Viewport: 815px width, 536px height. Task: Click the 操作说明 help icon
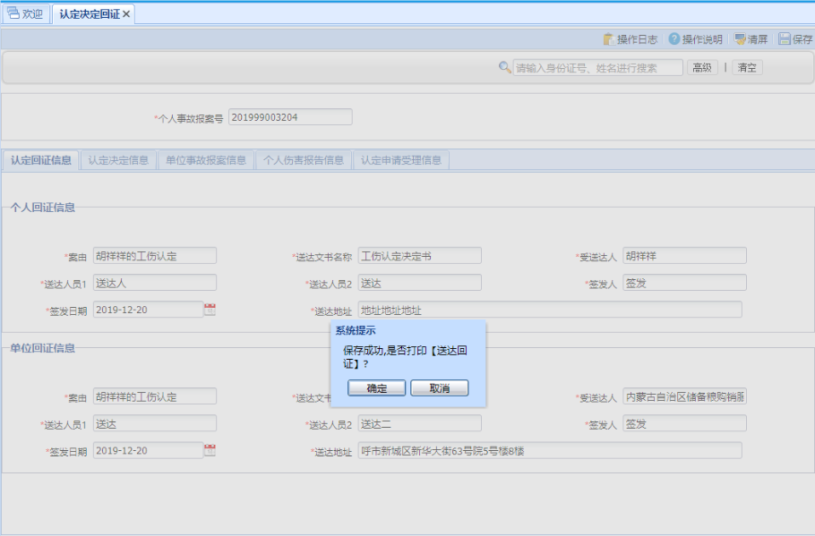pos(674,39)
